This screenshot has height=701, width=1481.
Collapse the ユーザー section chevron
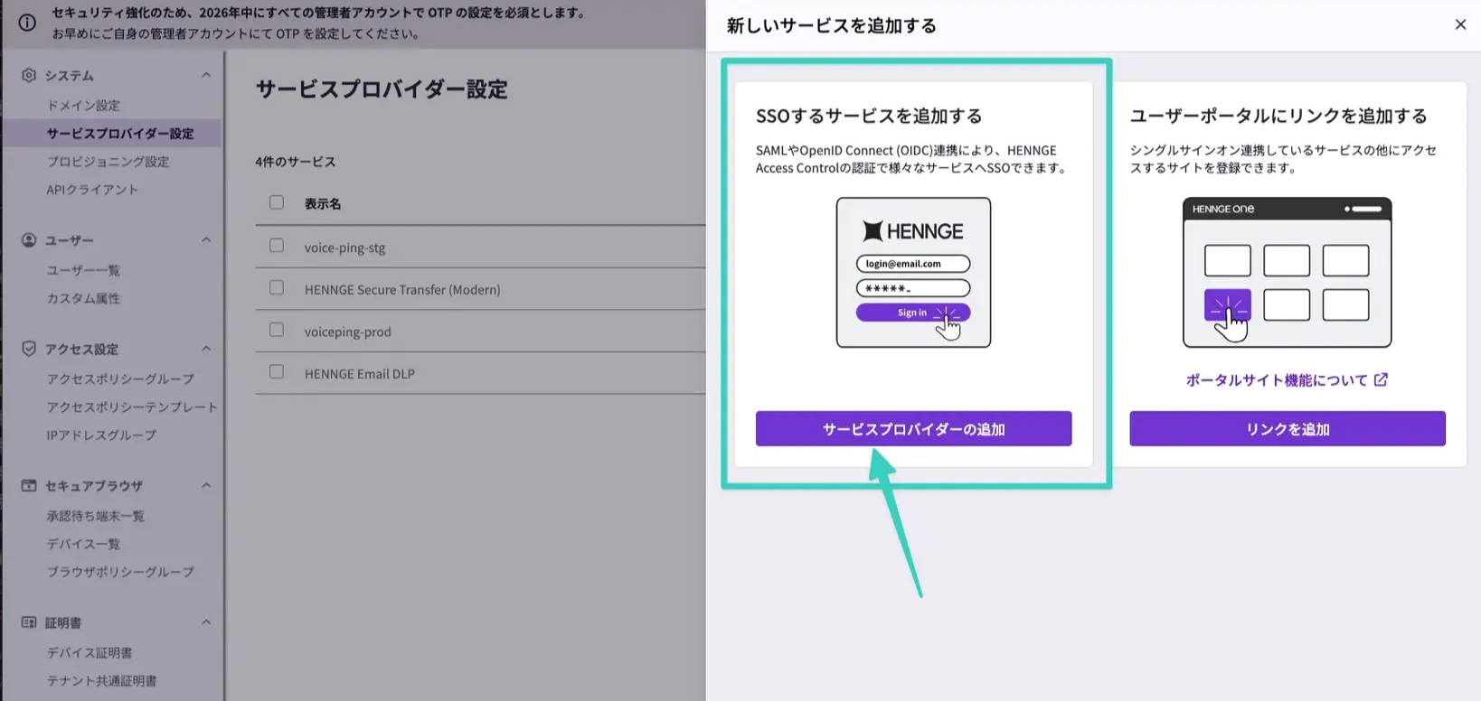tap(206, 240)
